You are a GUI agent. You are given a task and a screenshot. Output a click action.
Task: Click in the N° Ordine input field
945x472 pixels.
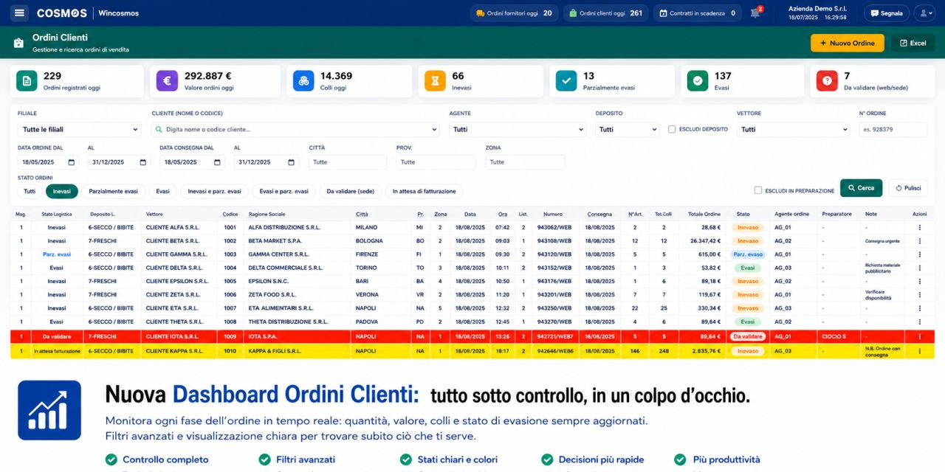893,129
